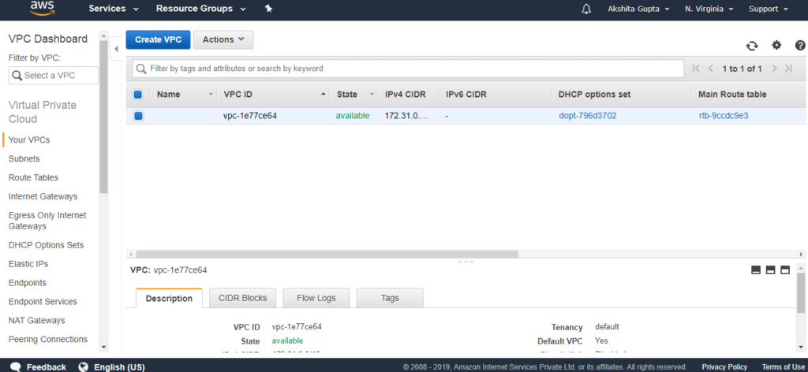The height and width of the screenshot is (372, 808).
Task: Click the sidebar scroll down arrow
Action: pos(103,348)
